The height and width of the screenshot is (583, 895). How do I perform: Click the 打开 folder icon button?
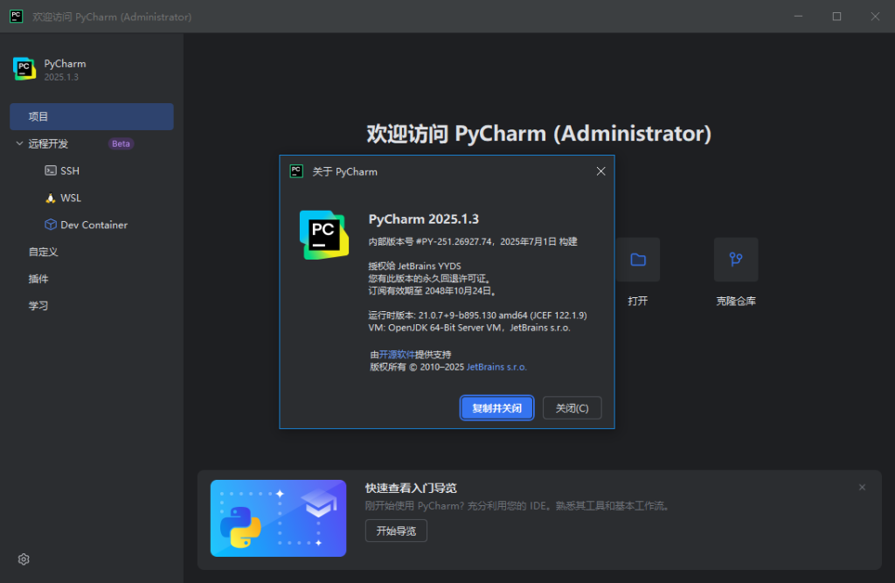tap(638, 260)
